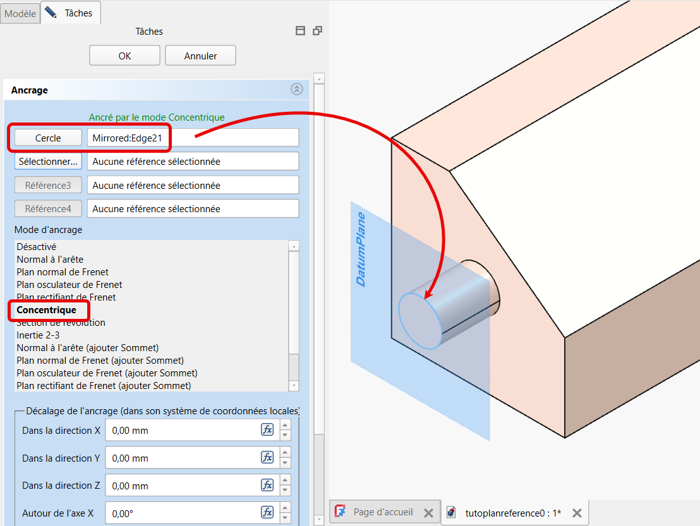Increase the direction X offset with up arrow
This screenshot has height=526, width=700.
tap(286, 426)
